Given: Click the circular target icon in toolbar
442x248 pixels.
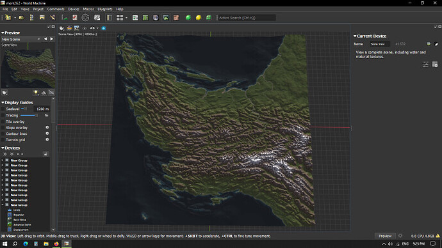Looking at the screenshot, I should 85,17.
